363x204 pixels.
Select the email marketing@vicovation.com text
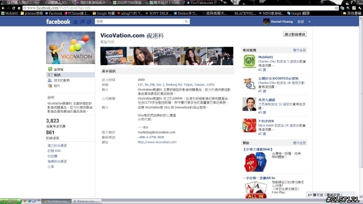coord(157,132)
